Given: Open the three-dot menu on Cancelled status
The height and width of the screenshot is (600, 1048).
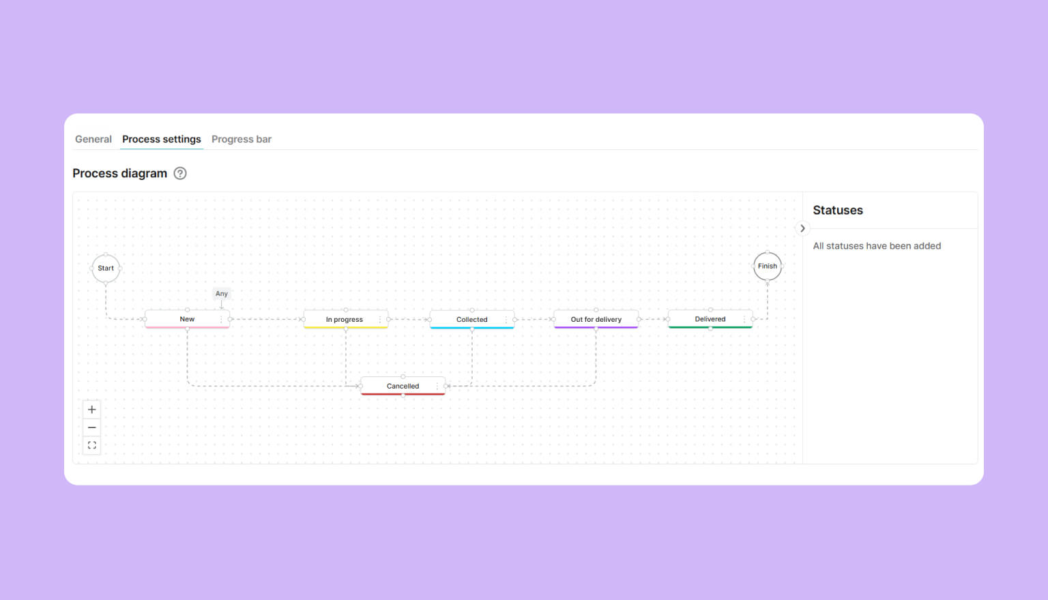Looking at the screenshot, I should (x=437, y=386).
